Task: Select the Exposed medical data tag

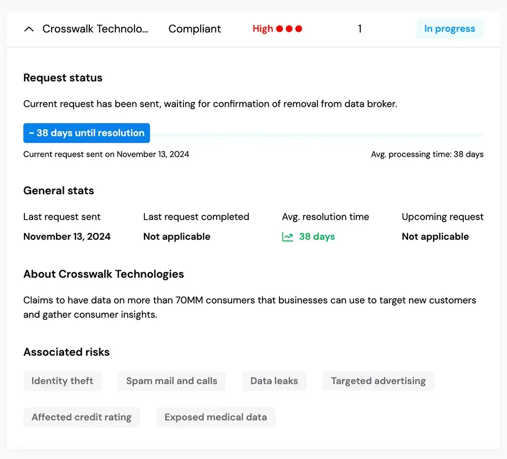Action: 215,417
